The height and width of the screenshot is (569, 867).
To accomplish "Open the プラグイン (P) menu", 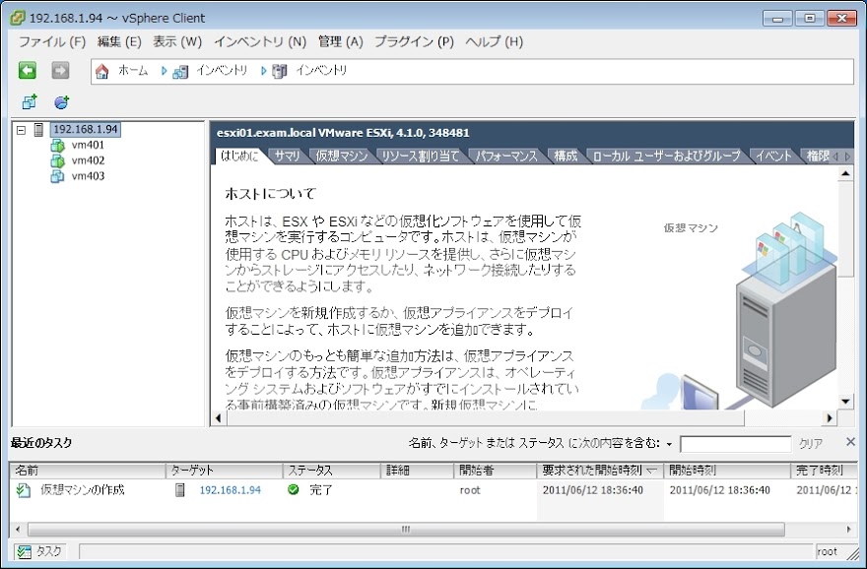I will pos(414,42).
